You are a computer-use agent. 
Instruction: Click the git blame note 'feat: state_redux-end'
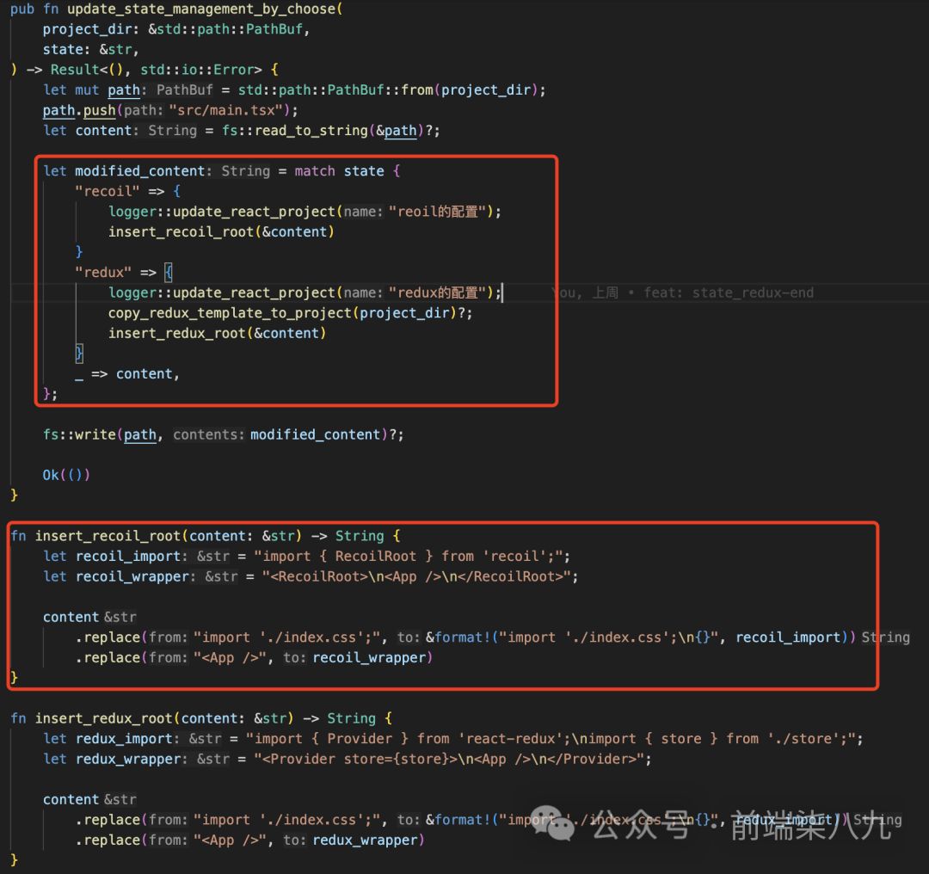click(x=729, y=292)
